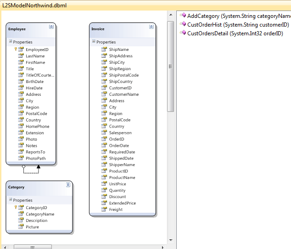
Task: Select the ShipAddress property in Invoice
Action: (x=121, y=56)
